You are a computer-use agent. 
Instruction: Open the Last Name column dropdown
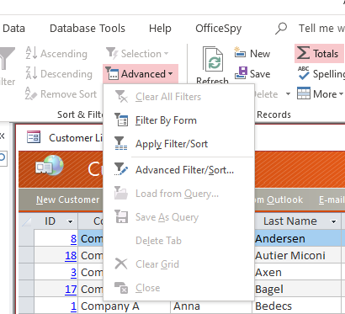tap(333, 221)
